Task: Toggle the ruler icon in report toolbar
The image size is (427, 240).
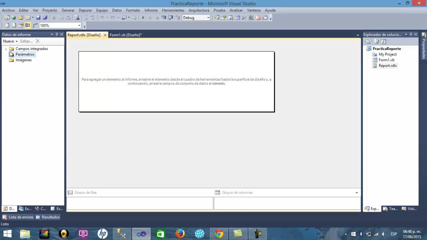Action: (35, 25)
